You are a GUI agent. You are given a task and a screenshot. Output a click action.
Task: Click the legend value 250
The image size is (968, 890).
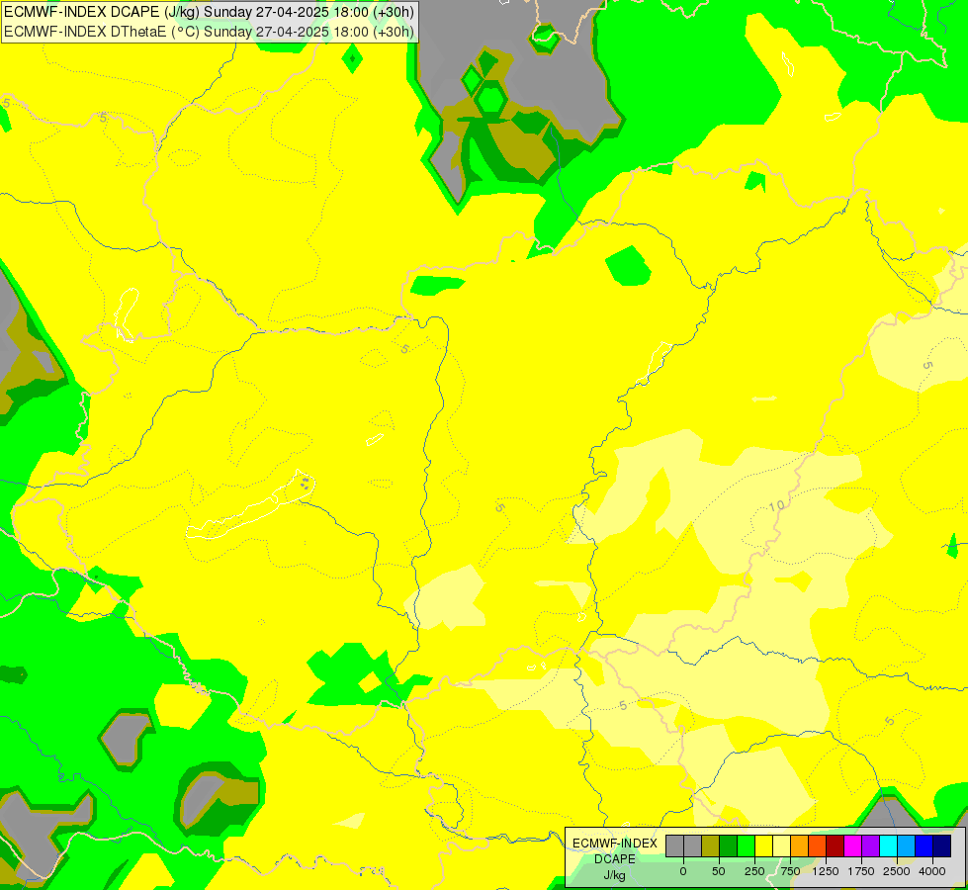(x=754, y=871)
